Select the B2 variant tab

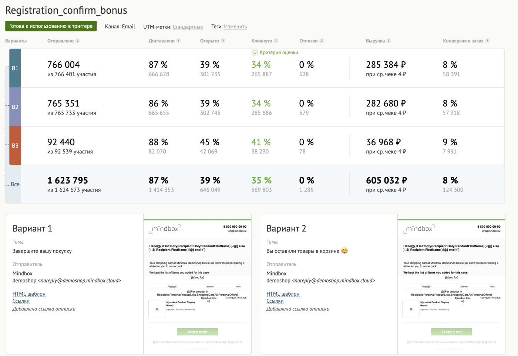[15, 107]
